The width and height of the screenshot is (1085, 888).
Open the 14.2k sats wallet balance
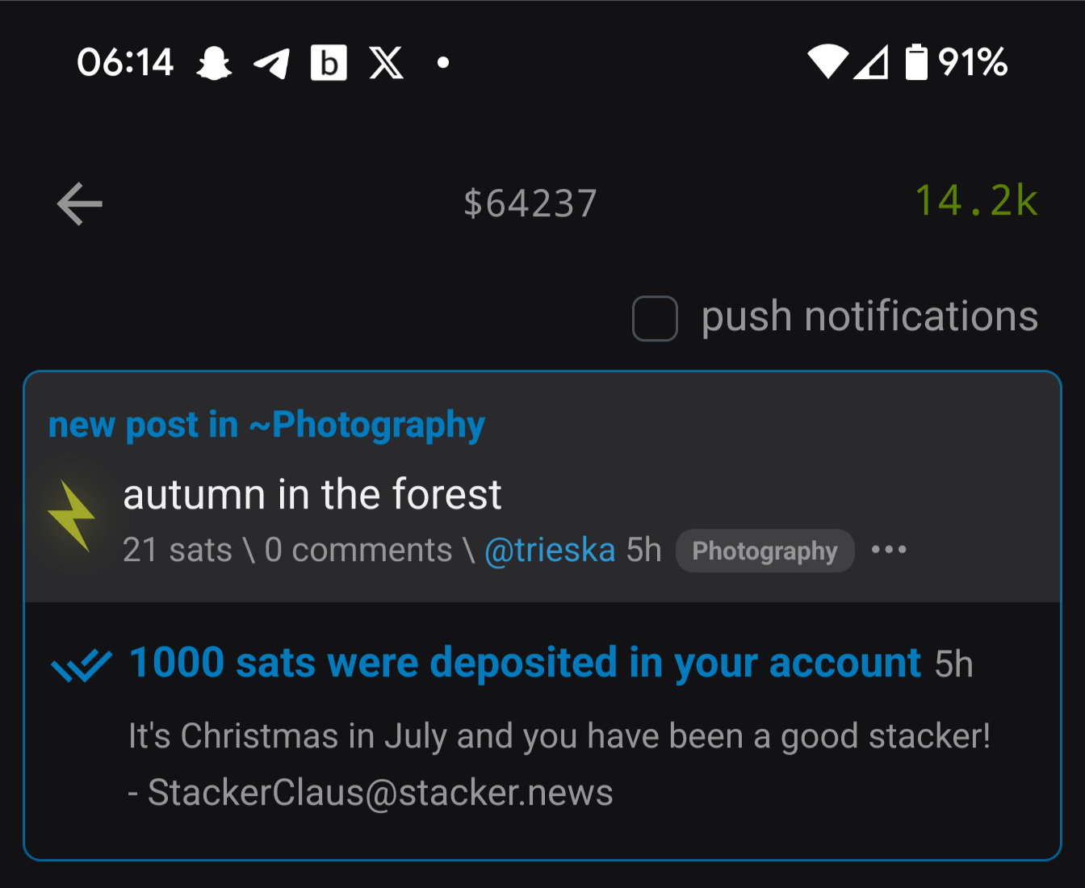(976, 201)
